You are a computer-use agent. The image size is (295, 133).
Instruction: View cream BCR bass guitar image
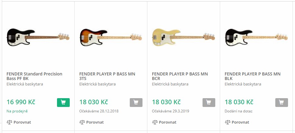point(184,38)
